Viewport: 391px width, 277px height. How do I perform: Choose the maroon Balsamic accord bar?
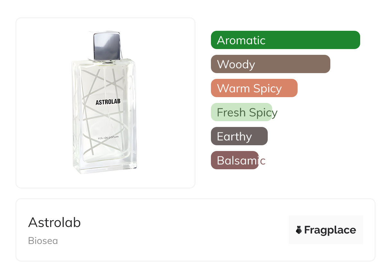click(234, 160)
